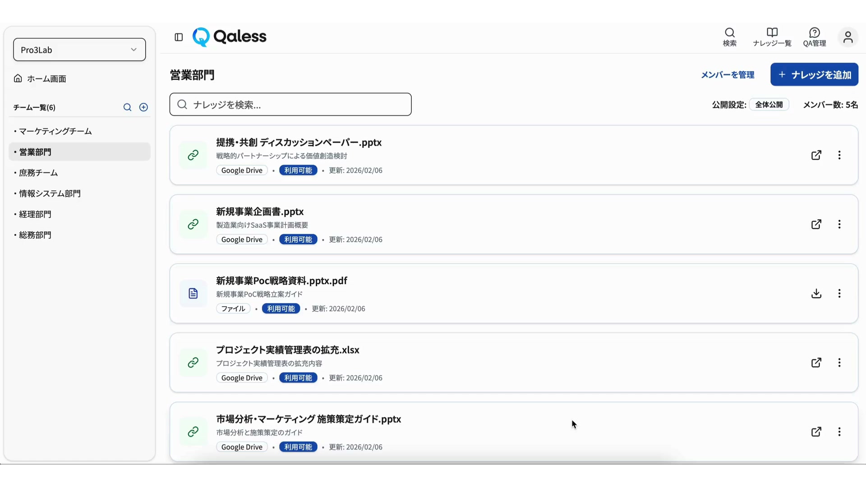Open the 検索 search icon in header
The height and width of the screenshot is (487, 866).
pos(729,37)
